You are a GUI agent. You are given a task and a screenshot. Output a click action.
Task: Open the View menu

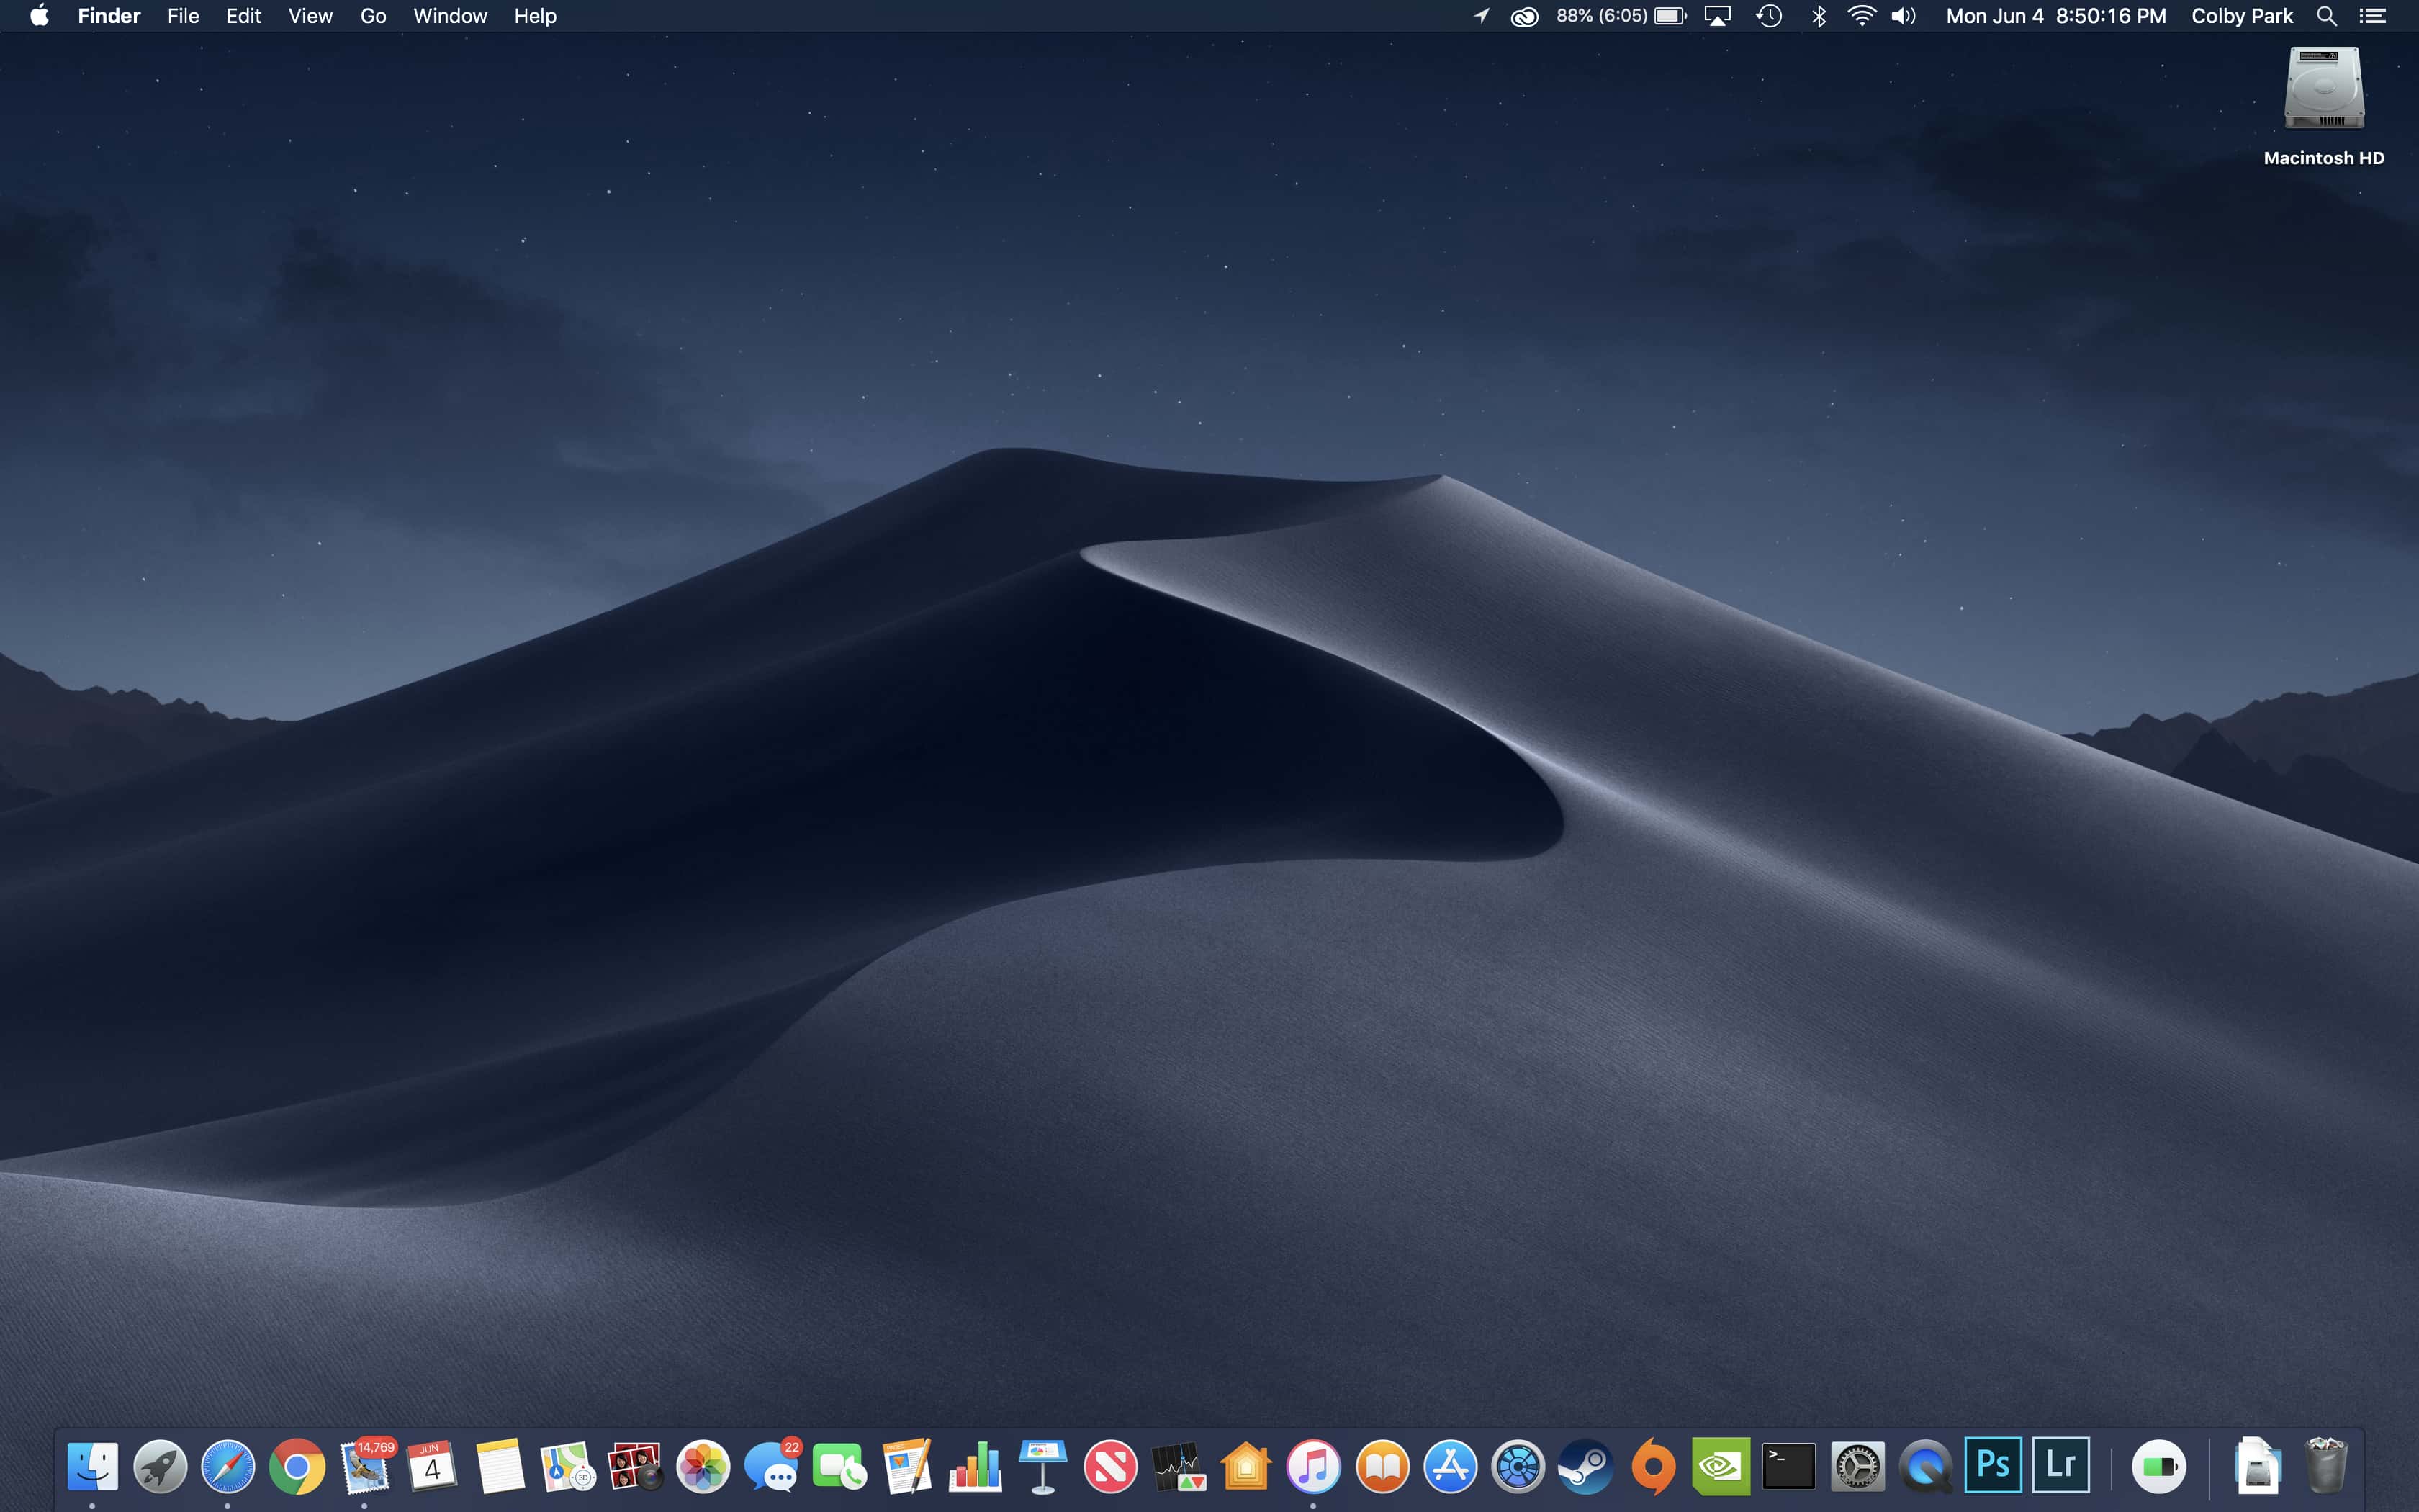click(310, 16)
